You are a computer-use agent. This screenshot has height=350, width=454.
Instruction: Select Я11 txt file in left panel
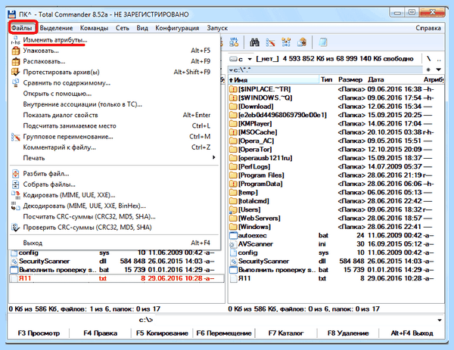[x=117, y=278]
